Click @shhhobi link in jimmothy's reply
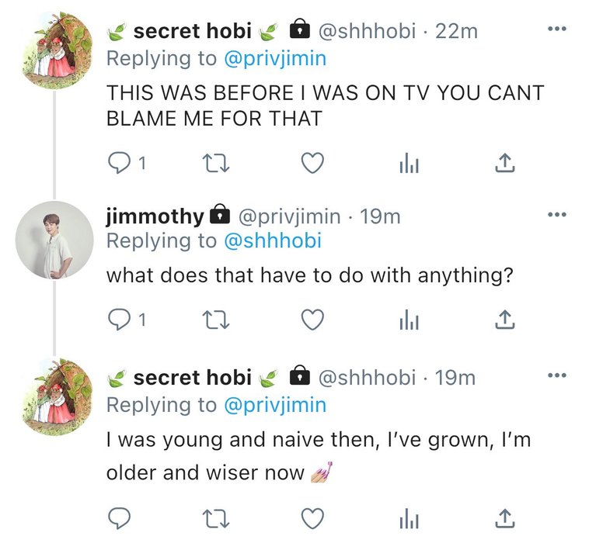589x543 pixels. [272, 241]
